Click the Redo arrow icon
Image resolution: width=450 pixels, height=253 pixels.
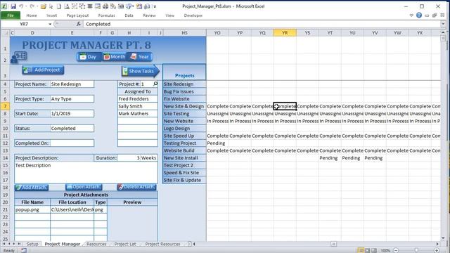pos(32,6)
